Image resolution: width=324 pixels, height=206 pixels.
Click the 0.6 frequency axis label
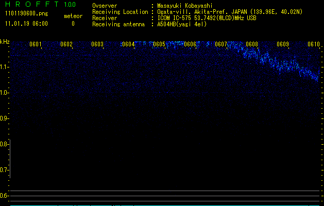pyautogui.click(x=4, y=196)
